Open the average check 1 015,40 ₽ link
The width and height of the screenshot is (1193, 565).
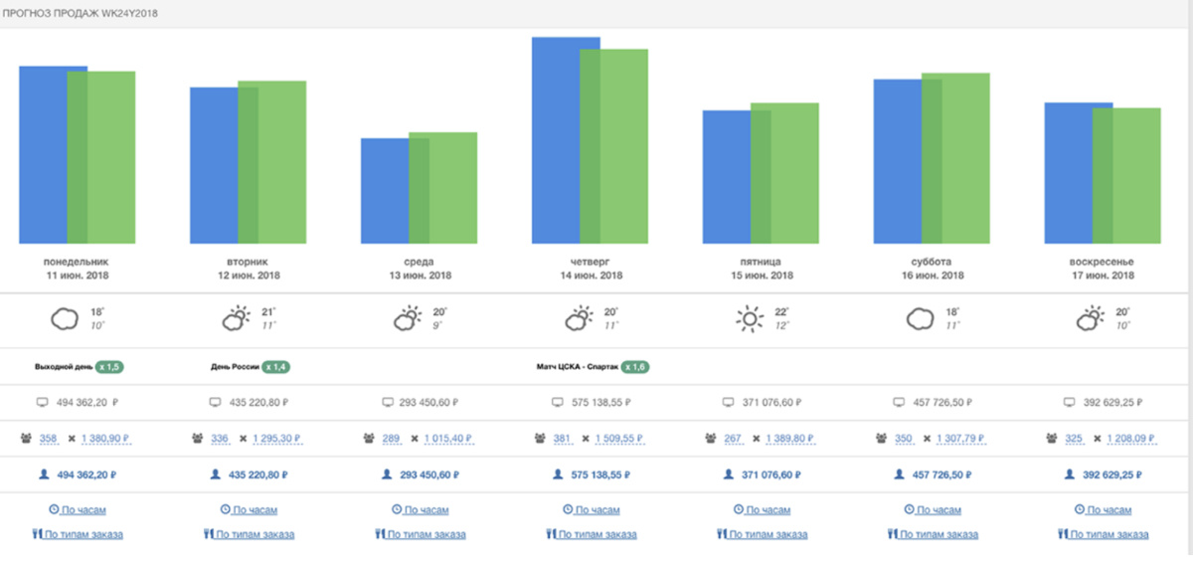click(x=448, y=439)
